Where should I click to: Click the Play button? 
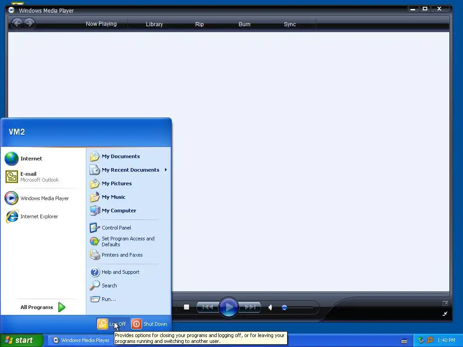pyautogui.click(x=228, y=307)
